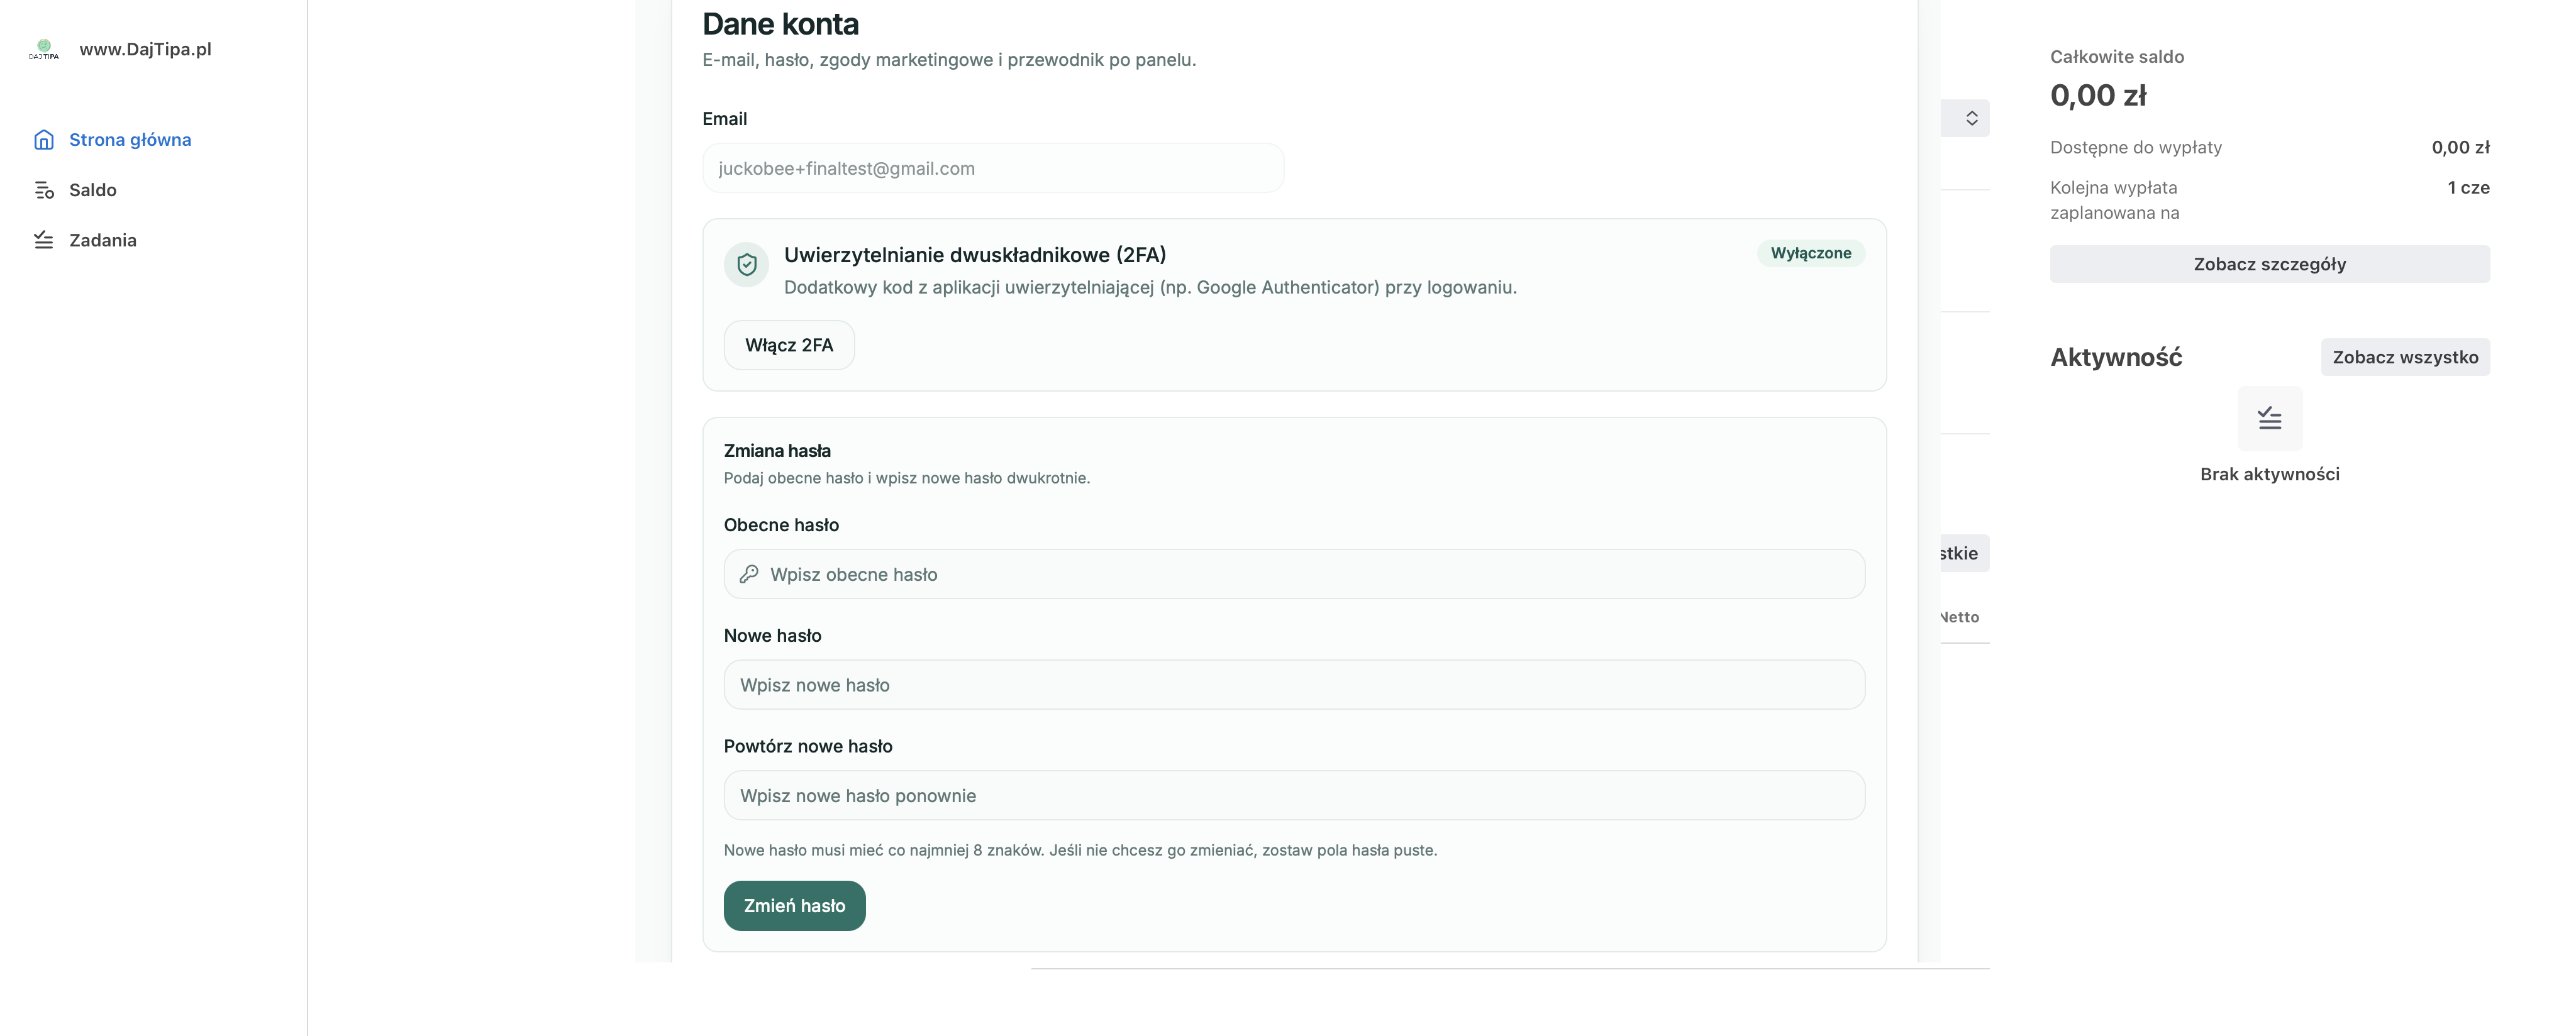Focus the Wpisz nowe hasło field
This screenshot has width=2576, height=1036.
1294,685
